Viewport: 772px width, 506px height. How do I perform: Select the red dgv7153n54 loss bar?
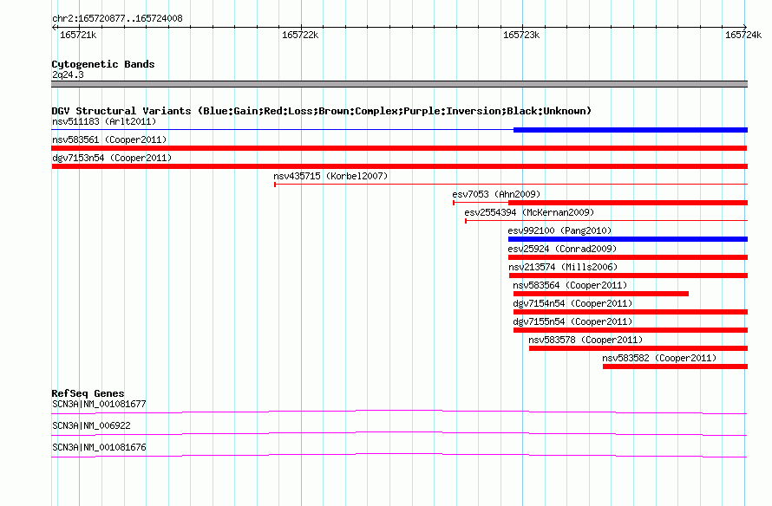[x=399, y=166]
